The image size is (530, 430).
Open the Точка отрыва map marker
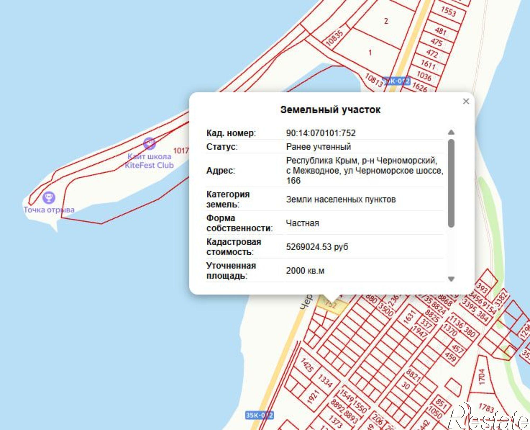(49, 198)
